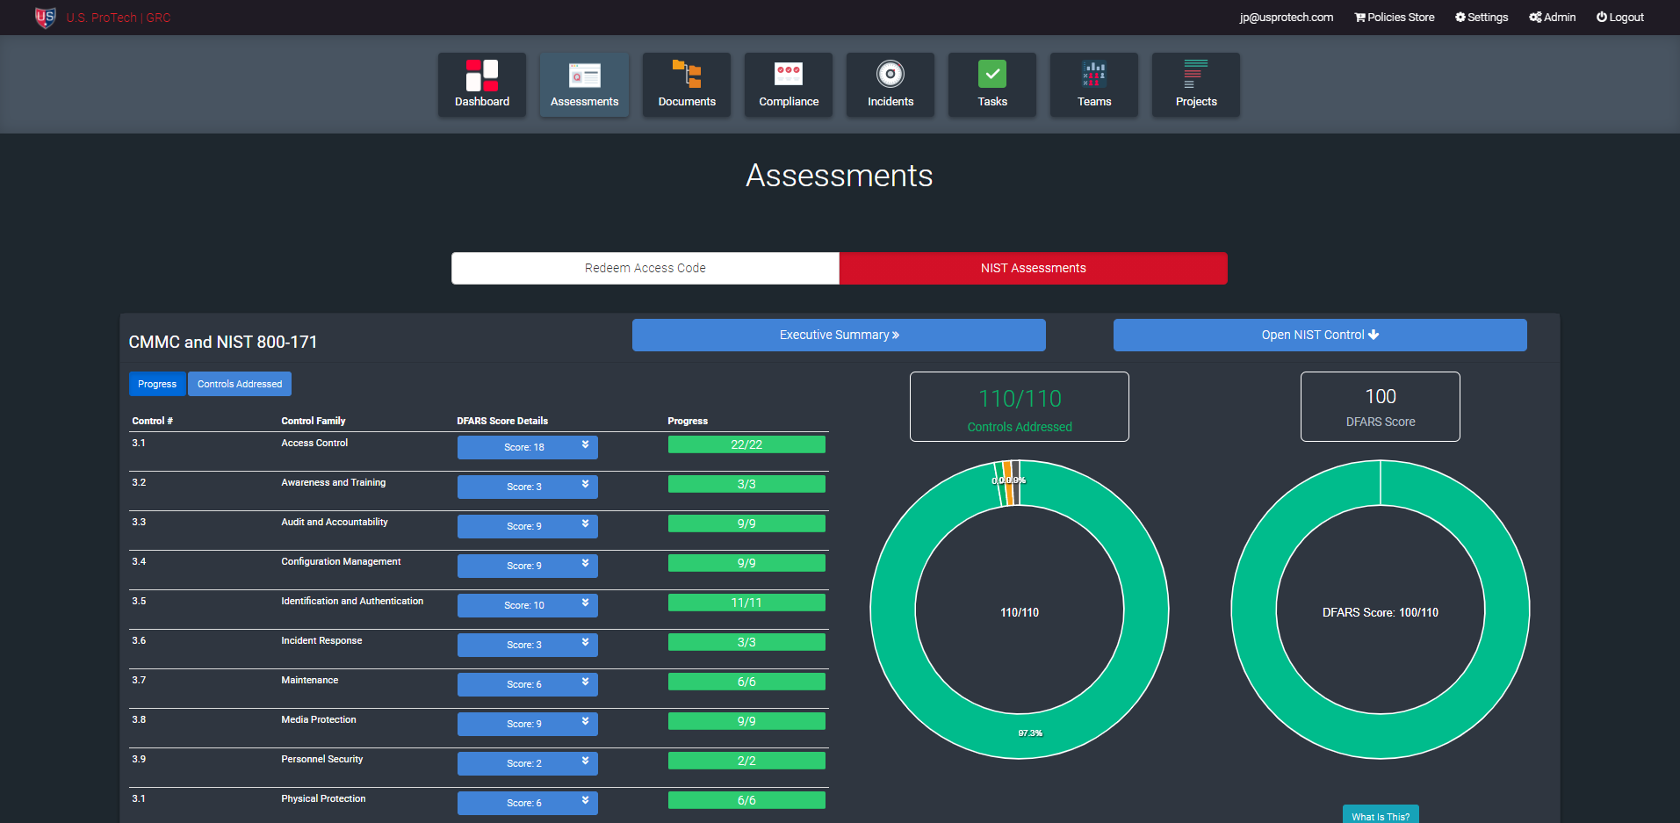Expand Access Control Score: 18 dropdown
This screenshot has height=823, width=1680.
pyautogui.click(x=528, y=447)
